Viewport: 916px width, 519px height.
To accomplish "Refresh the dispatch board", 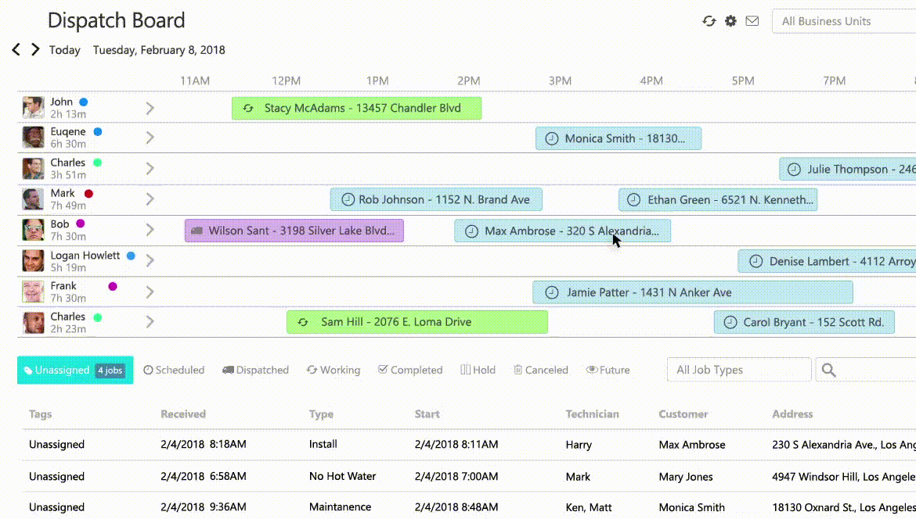I will (709, 22).
